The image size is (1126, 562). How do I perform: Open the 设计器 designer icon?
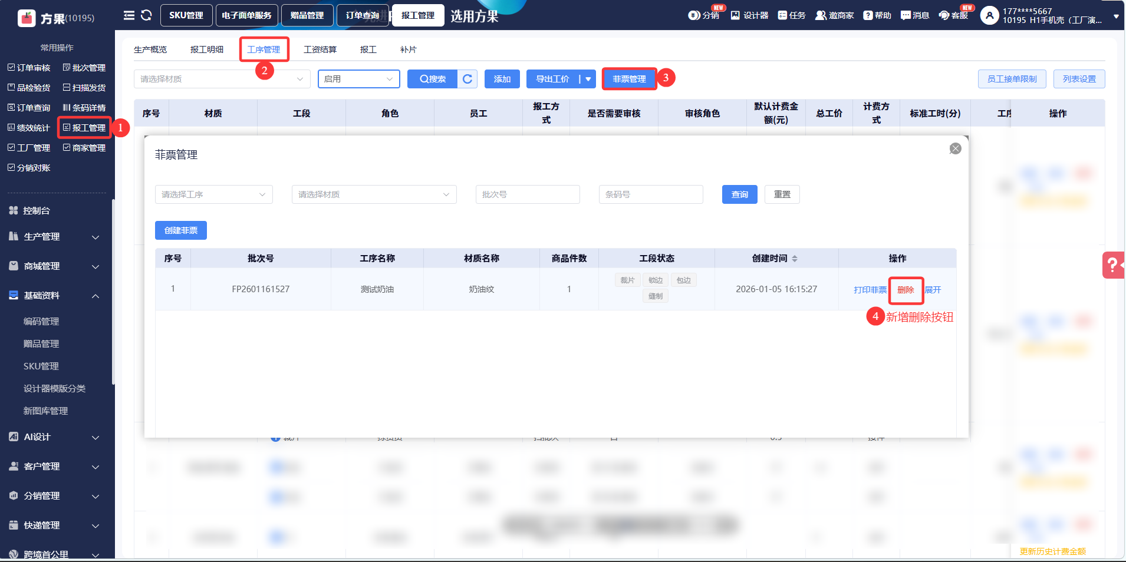click(x=749, y=15)
